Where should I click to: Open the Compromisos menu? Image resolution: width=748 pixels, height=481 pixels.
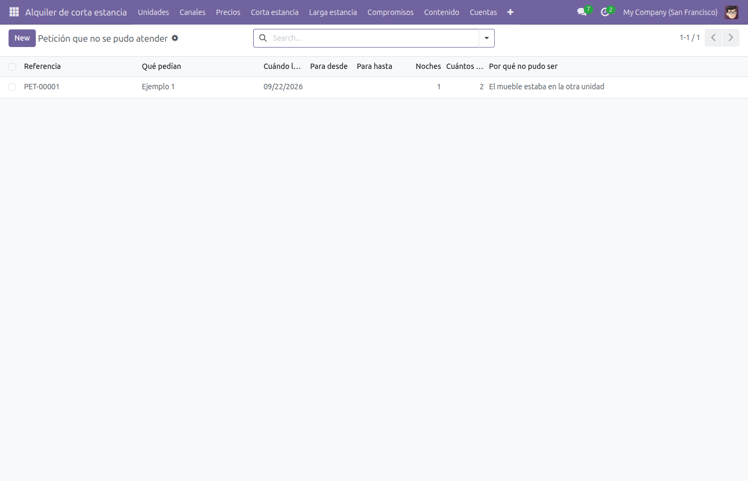click(391, 12)
